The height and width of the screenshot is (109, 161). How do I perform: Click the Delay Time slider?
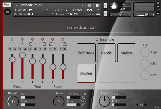coord(73,105)
